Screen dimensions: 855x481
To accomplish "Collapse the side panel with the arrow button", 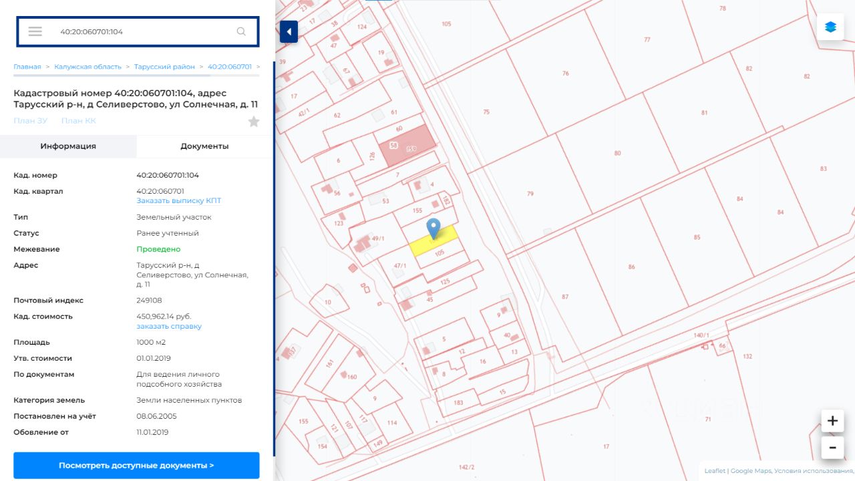I will pyautogui.click(x=289, y=31).
